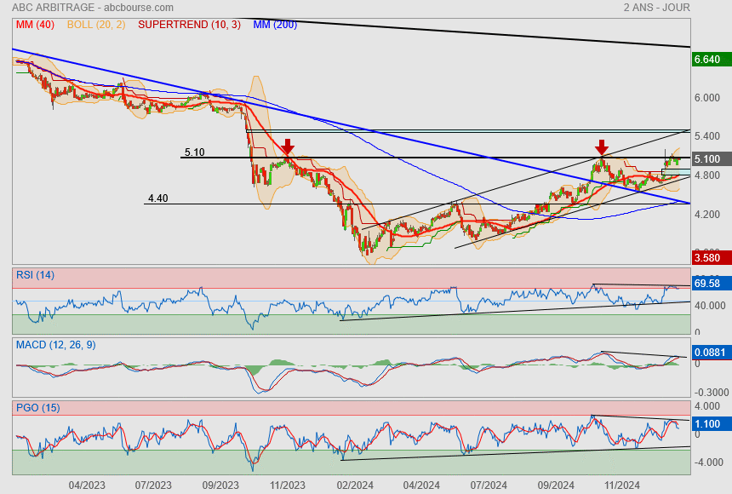
Task: Click the MACD value 0.0881 tag
Action: pyautogui.click(x=710, y=351)
